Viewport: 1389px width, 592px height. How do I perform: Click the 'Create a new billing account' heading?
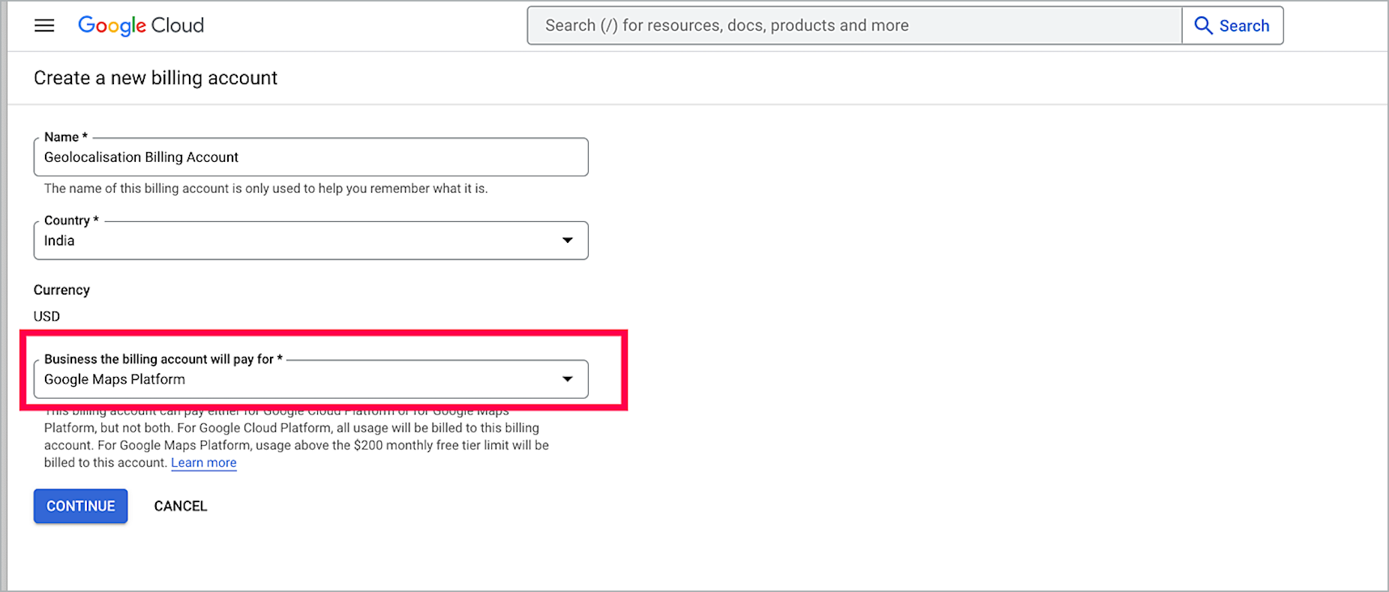(155, 78)
